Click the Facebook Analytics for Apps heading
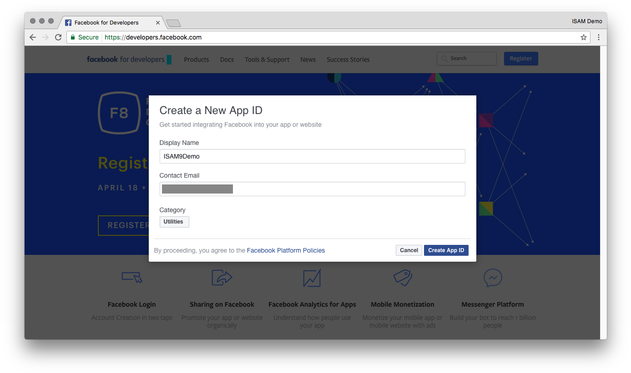Viewport: 631px width, 373px height. coord(312,304)
